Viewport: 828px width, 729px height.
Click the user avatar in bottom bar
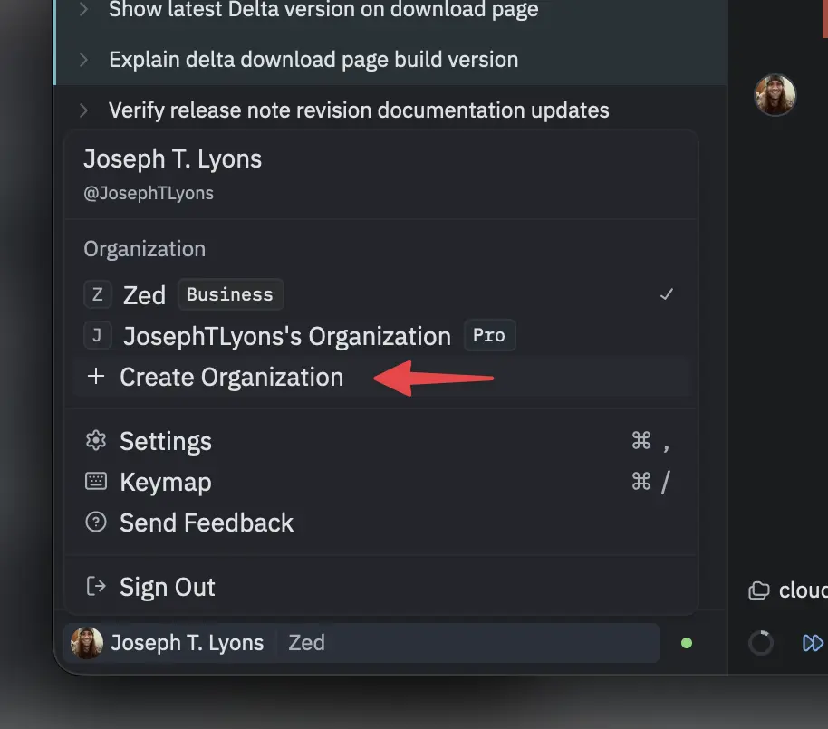coord(87,643)
